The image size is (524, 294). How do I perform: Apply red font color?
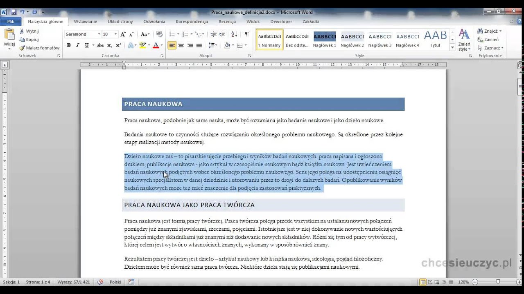click(x=156, y=45)
